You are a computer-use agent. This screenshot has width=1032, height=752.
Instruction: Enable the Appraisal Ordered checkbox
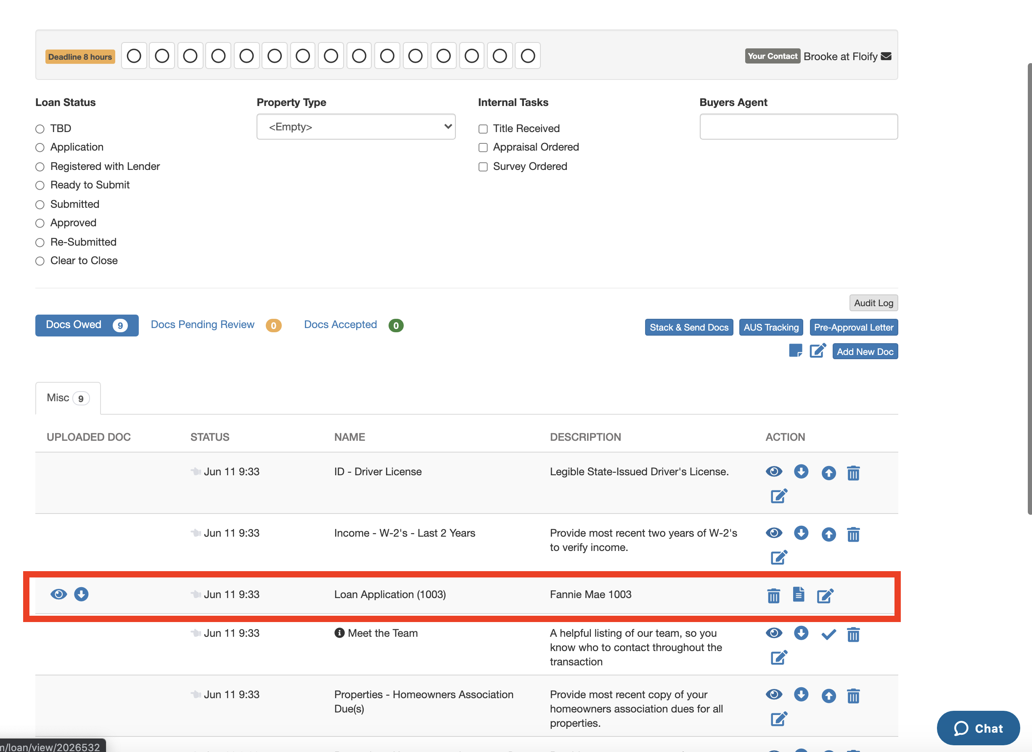click(483, 148)
